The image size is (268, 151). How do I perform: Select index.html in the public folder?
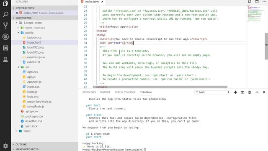[34, 42]
